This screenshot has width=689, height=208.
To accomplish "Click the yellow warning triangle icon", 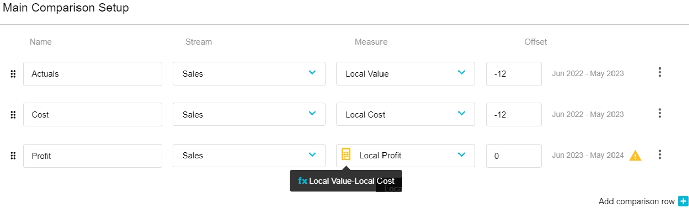I will [635, 156].
